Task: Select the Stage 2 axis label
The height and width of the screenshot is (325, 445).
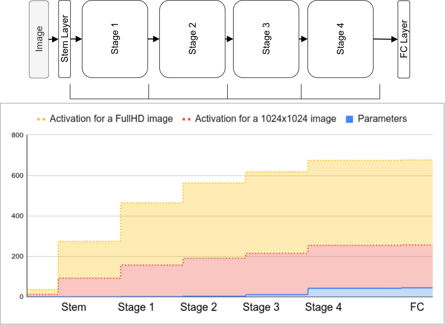Action: click(x=199, y=307)
